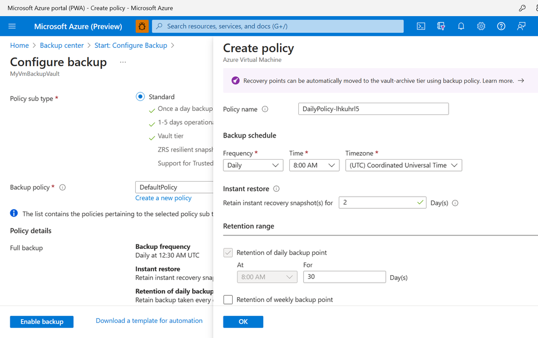
Task: Click the Vault tier feature text
Action: click(x=171, y=136)
